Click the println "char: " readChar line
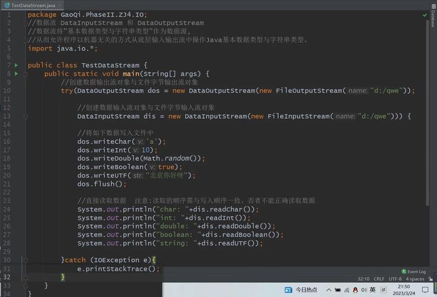The image size is (437, 297). coord(168,210)
